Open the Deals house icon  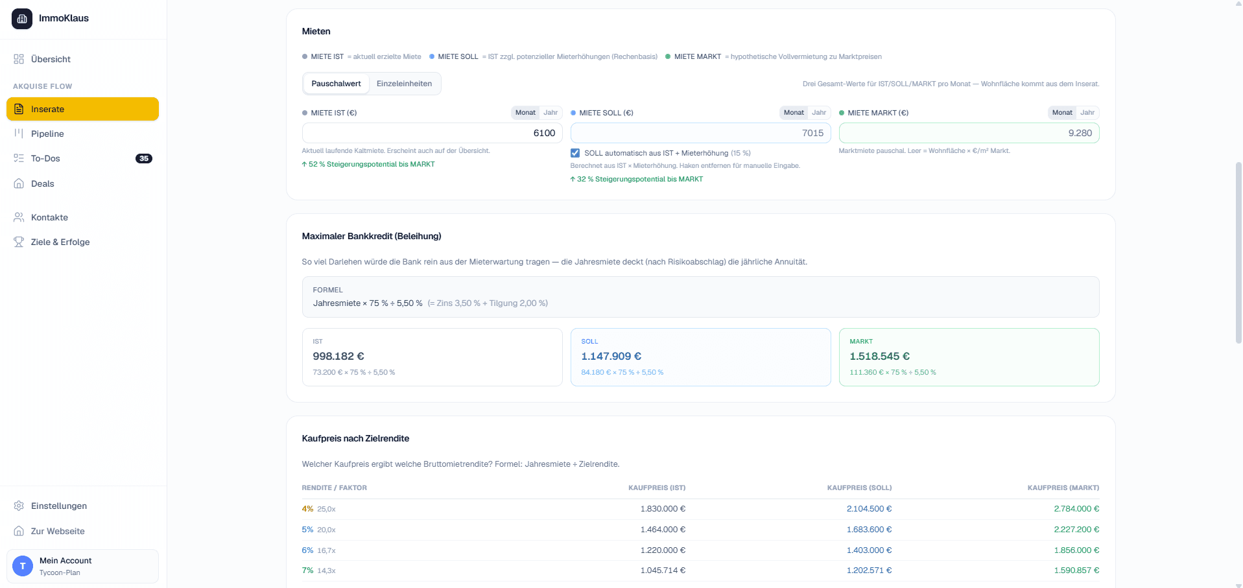[x=19, y=183]
